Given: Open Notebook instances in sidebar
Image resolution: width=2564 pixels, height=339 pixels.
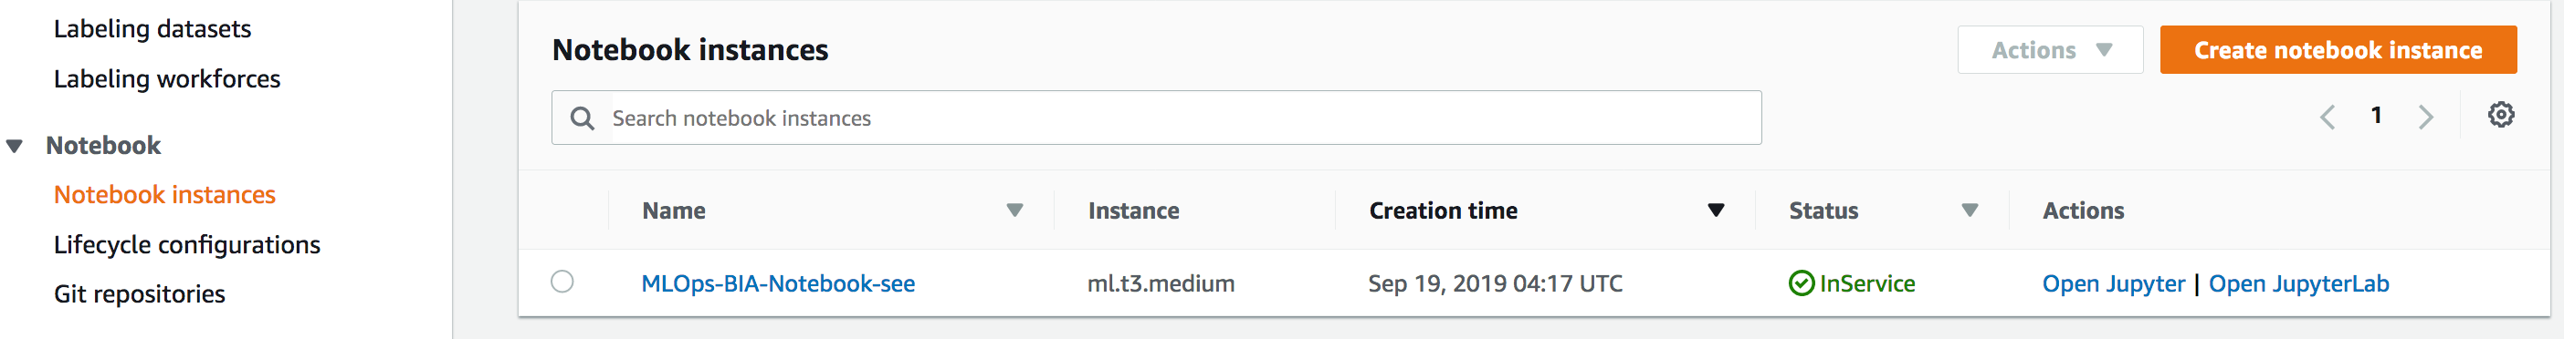Looking at the screenshot, I should pos(164,195).
